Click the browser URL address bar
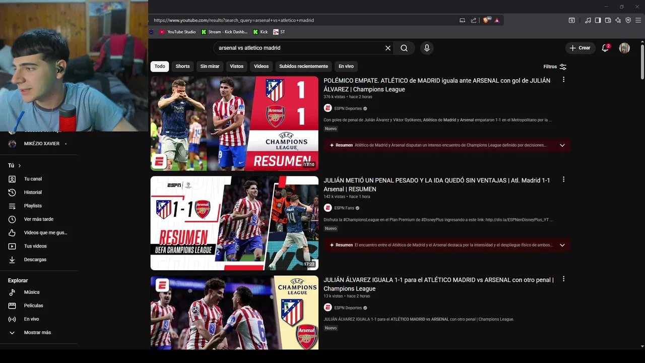 tap(302, 20)
